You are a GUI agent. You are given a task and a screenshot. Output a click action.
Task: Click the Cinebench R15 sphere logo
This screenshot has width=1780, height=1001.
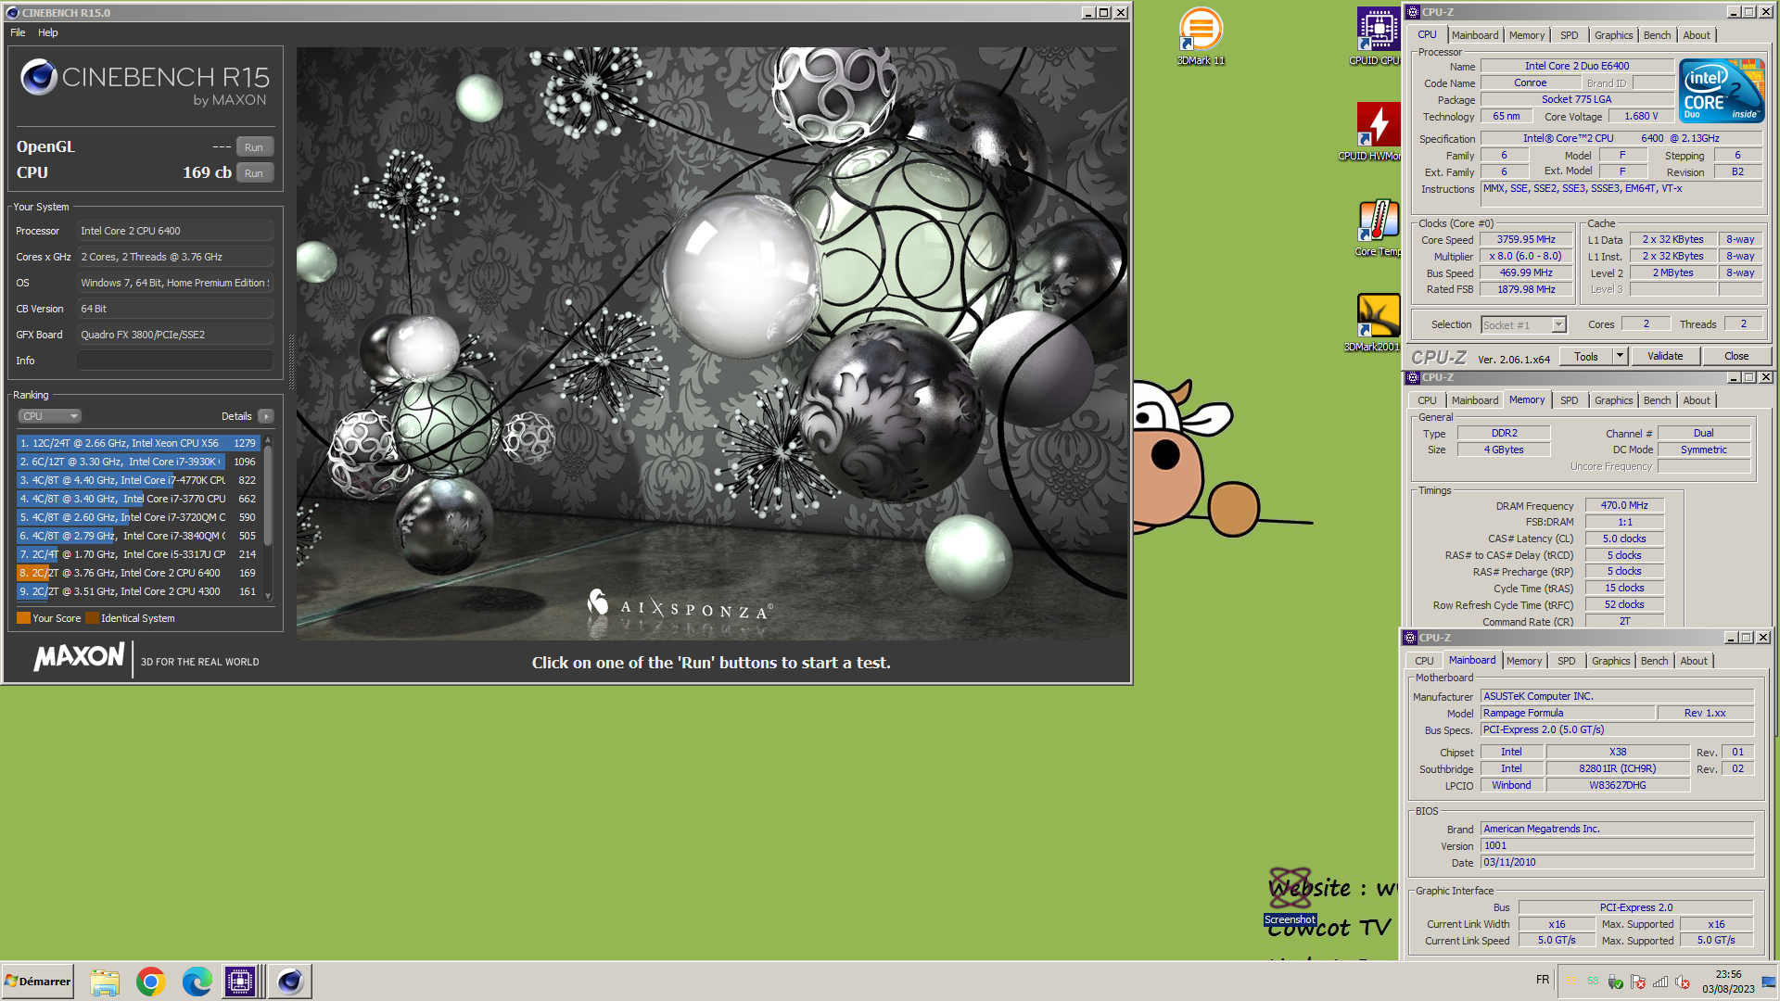point(39,77)
